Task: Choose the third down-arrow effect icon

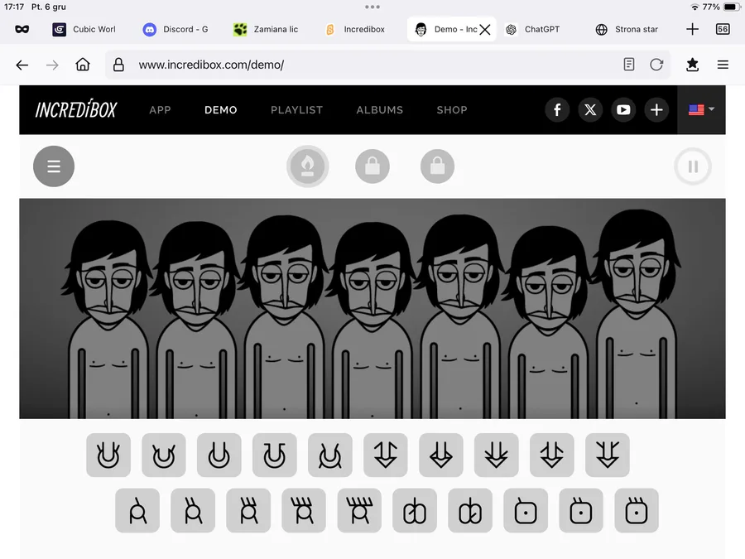Action: point(497,455)
